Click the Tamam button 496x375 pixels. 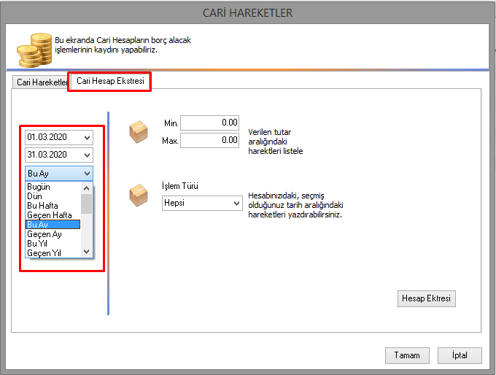[406, 355]
